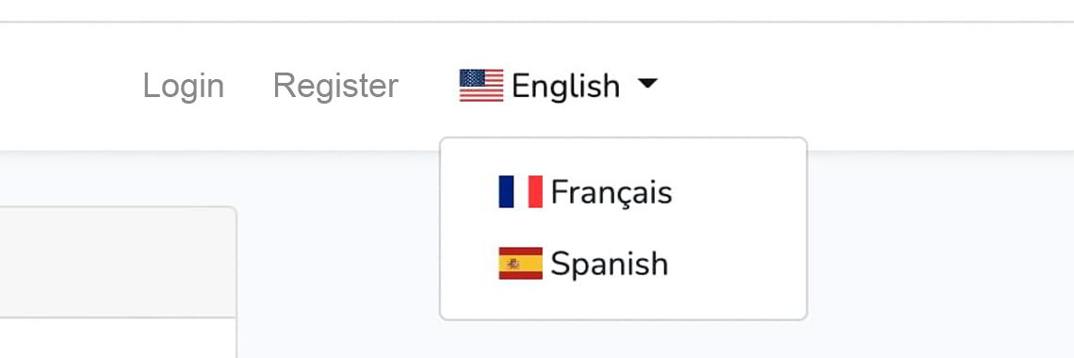Switch site language to French text entry

coord(611,192)
